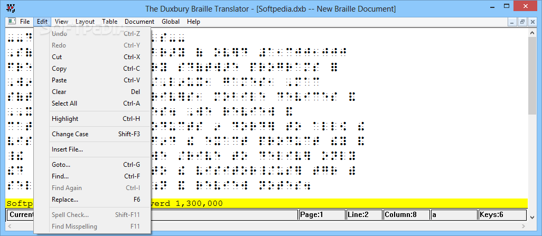Click the grayed-out Redo entry
This screenshot has height=236, width=542.
click(92, 45)
